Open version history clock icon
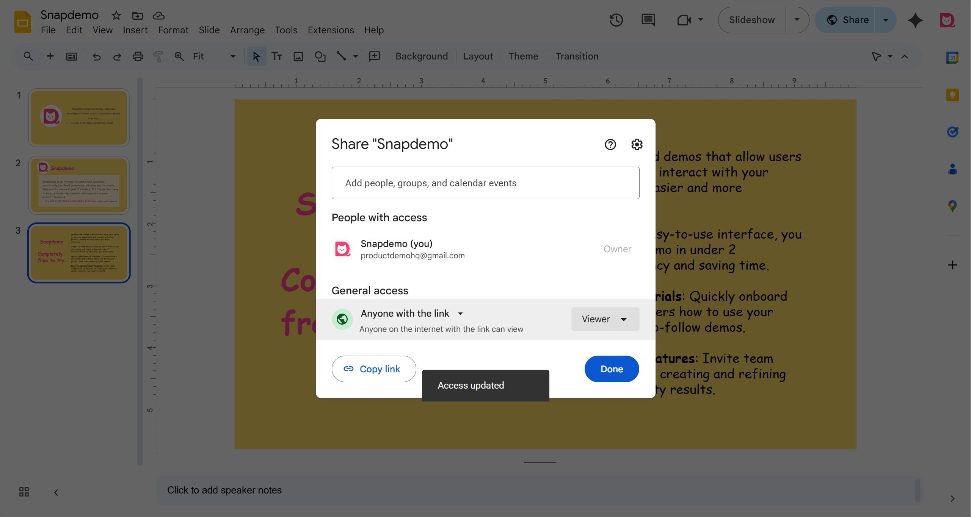The width and height of the screenshot is (971, 517). 616,20
